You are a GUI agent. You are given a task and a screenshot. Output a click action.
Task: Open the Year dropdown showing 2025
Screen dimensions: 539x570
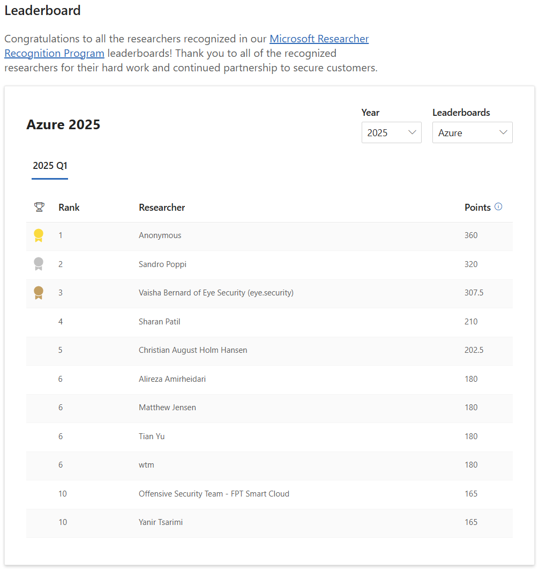[392, 132]
